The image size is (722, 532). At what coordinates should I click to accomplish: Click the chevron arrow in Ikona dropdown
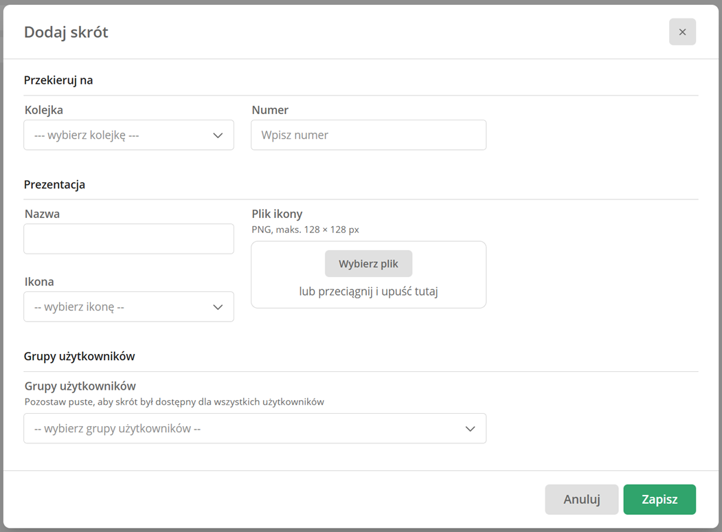[x=218, y=307]
